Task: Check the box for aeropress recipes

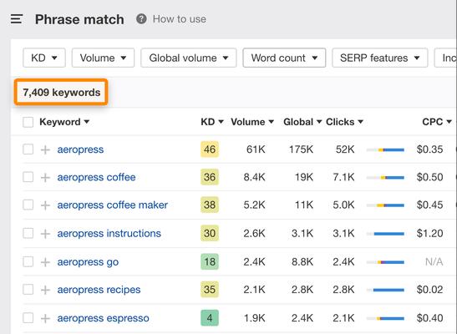Action: 28,290
